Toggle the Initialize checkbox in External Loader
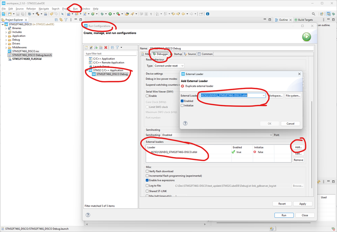The height and width of the screenshot is (232, 337). [182, 105]
